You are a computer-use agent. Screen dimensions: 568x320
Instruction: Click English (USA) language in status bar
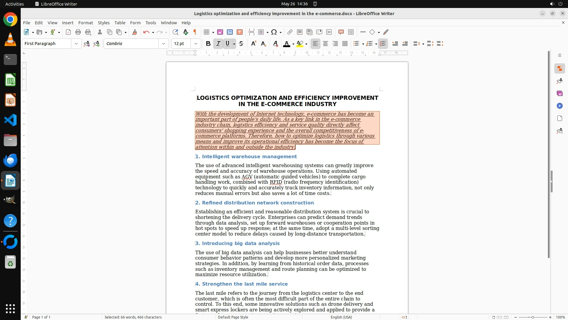(341, 317)
